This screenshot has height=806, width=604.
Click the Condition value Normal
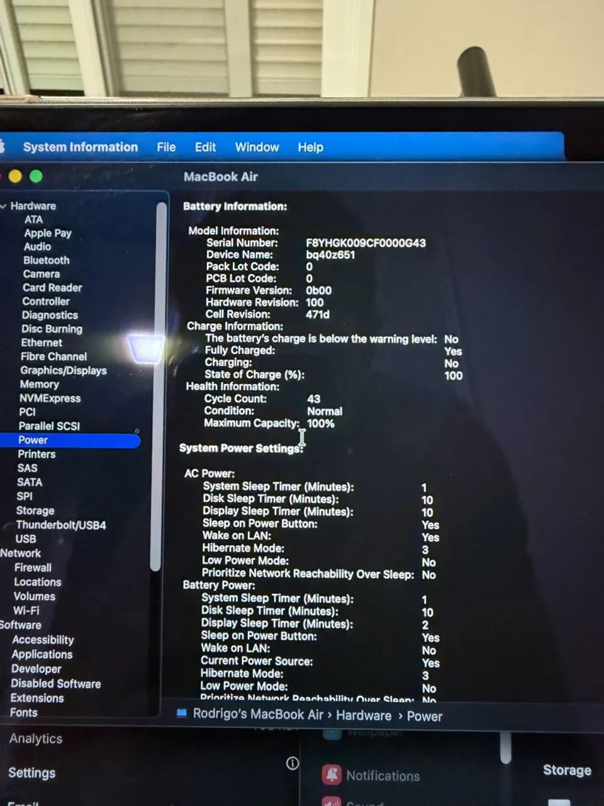325,411
